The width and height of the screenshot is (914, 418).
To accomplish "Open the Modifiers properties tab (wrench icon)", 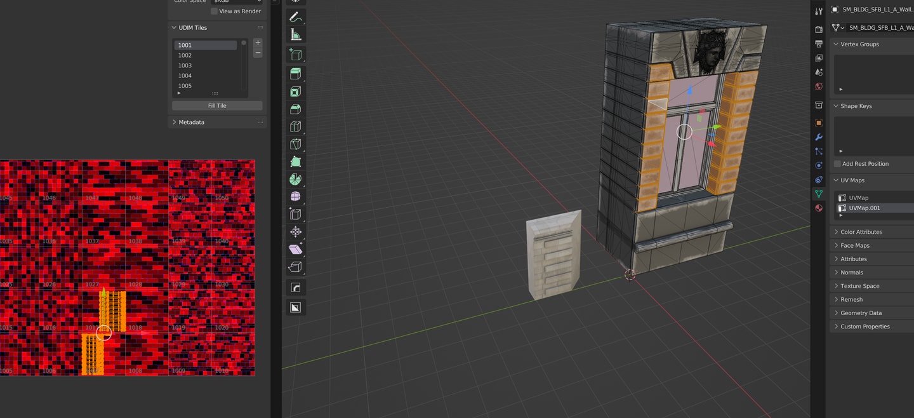I will point(819,137).
